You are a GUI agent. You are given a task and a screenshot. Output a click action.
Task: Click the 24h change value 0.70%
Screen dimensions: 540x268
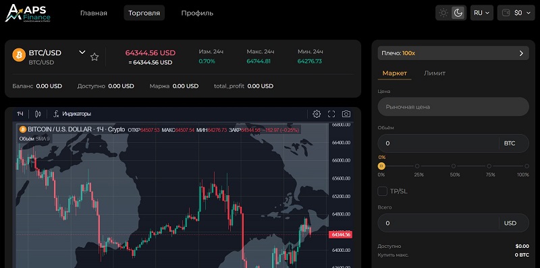pos(207,61)
